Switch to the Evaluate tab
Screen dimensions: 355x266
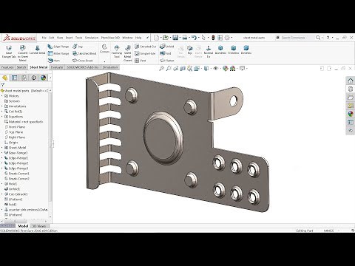[57, 67]
